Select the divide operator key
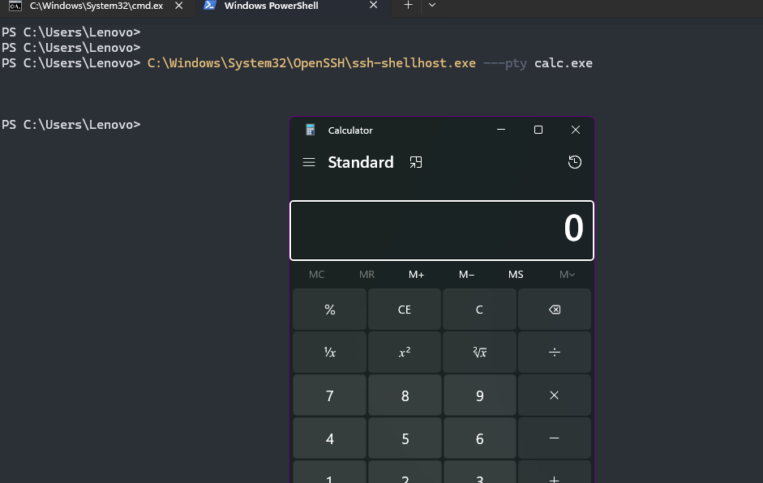This screenshot has width=763, height=483. coord(555,353)
